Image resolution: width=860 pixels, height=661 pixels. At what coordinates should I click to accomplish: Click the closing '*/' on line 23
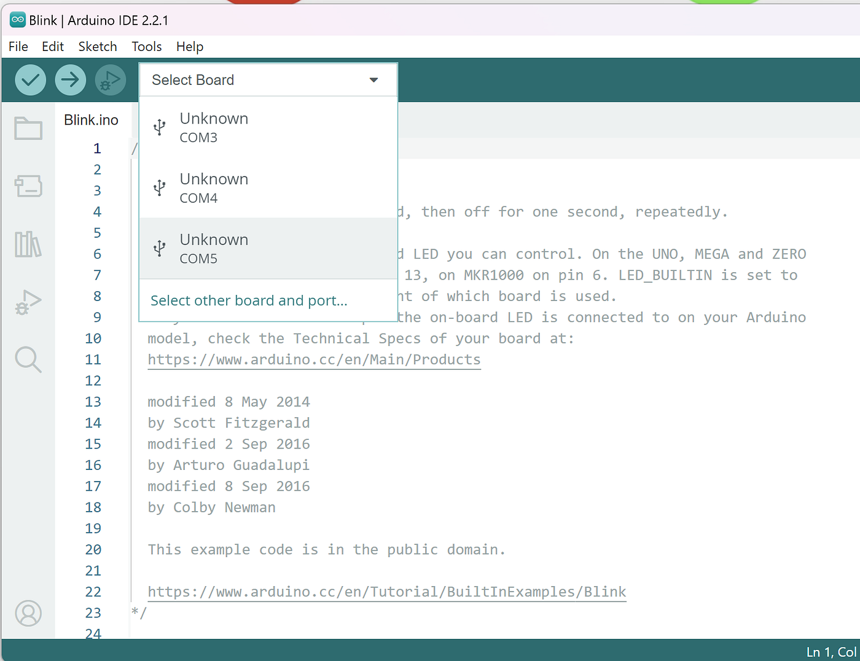(139, 612)
